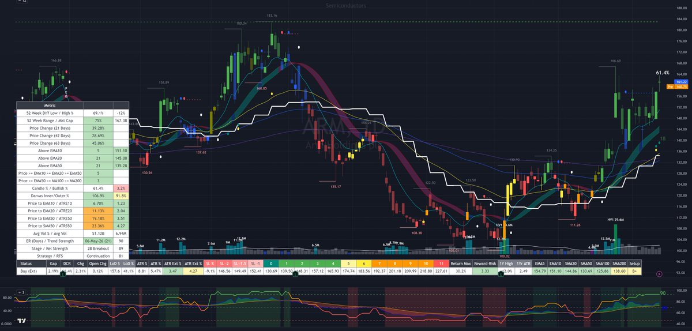Click the yellow 4.27 ATR Ext % cell

tap(194, 271)
